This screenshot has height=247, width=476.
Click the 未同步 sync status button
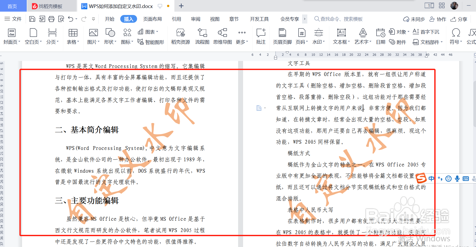click(x=414, y=19)
